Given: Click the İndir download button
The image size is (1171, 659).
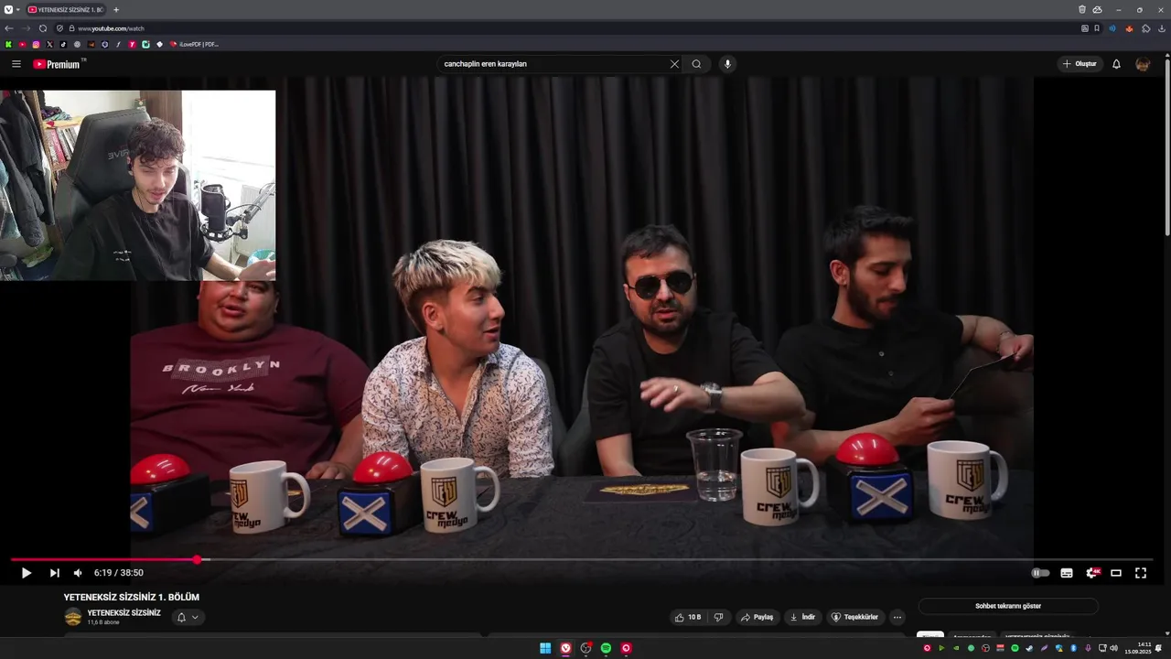Looking at the screenshot, I should pos(802,617).
